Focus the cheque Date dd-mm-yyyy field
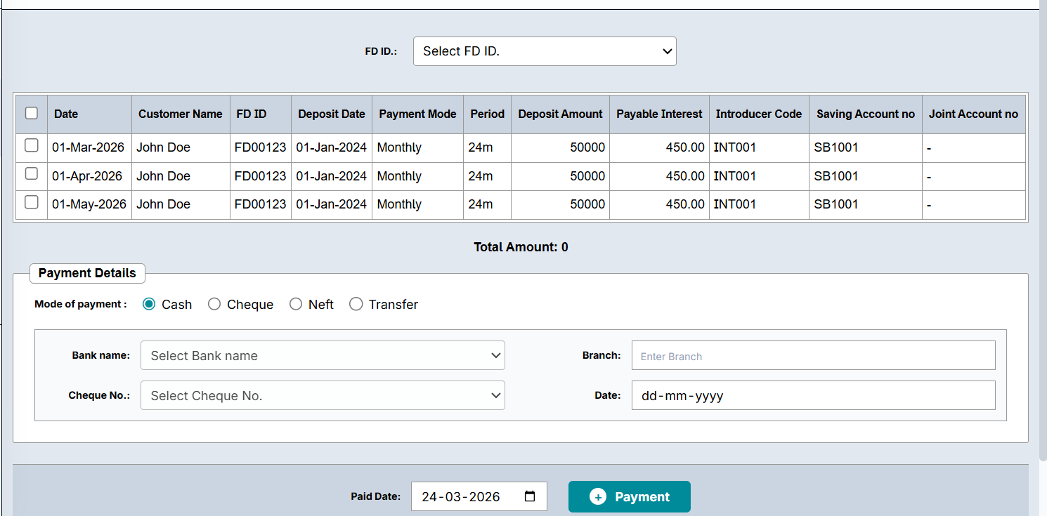 [x=813, y=395]
